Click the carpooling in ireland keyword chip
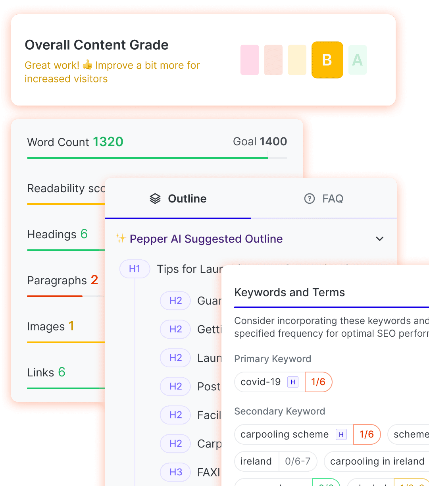This screenshot has height=486, width=429. pos(377,461)
